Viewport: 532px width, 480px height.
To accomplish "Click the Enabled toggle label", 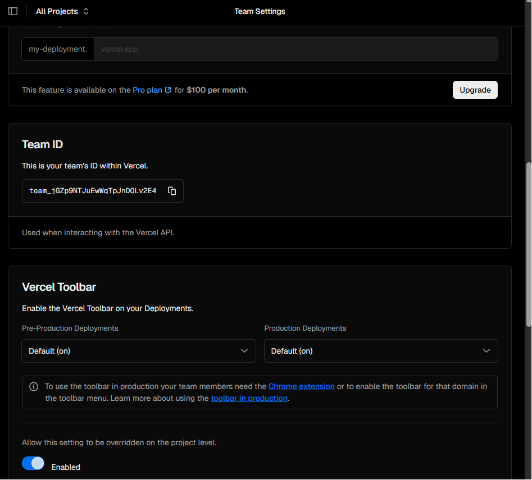I will tap(66, 468).
